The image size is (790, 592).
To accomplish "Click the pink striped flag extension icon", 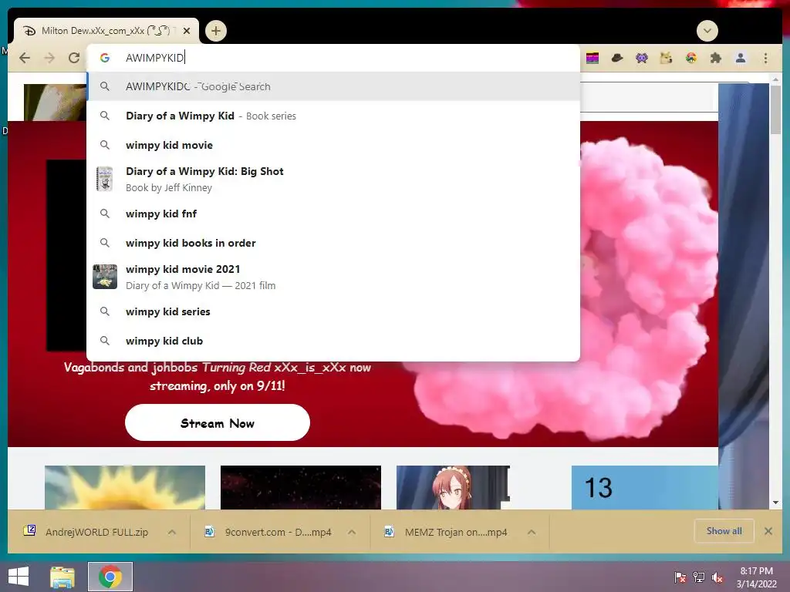I will [x=592, y=59].
